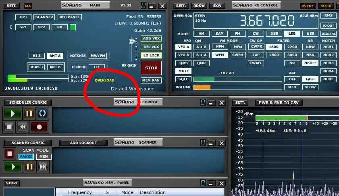Click the green status indicator beside RX

tap(73, 27)
